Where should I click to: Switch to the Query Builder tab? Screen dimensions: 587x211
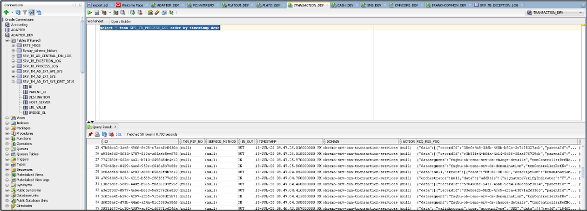121,21
